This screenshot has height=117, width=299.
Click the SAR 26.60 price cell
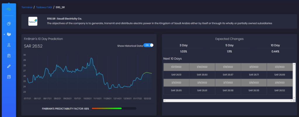click(202, 75)
